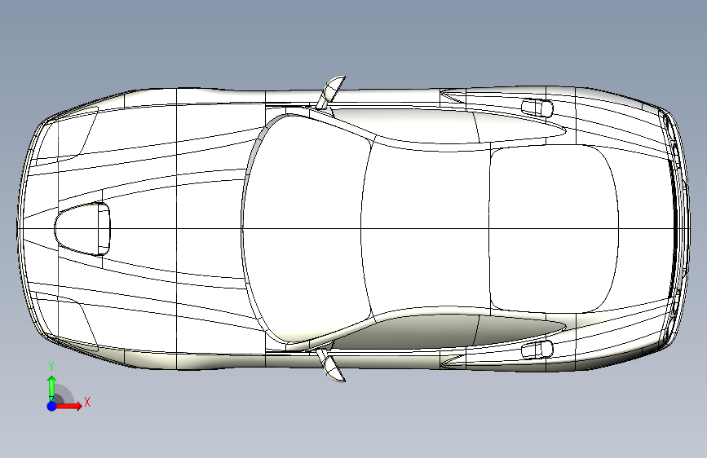Select the lower door handle on the car

537,350
